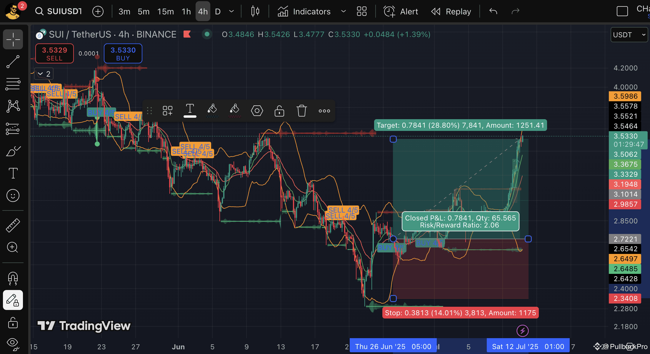The height and width of the screenshot is (354, 650).
Task: Select the crosshair cursor tool
Action: pos(13,39)
